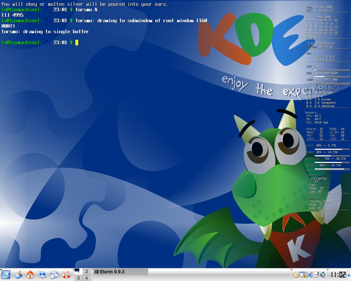
Task: Switch to virtual desktop 4
Action: [87, 278]
